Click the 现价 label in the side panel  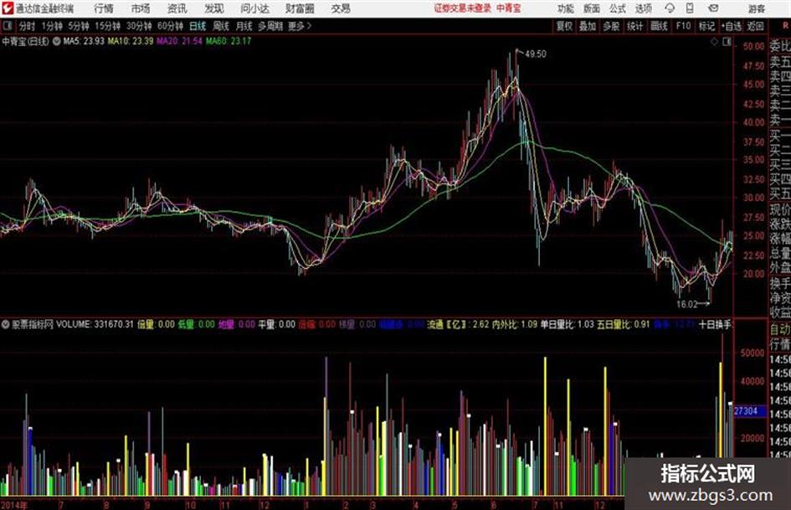tap(779, 209)
